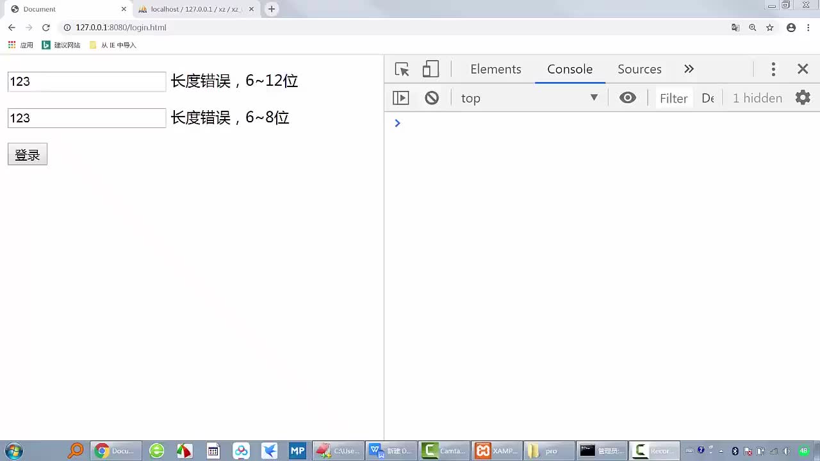This screenshot has height=461, width=820.
Task: Open the 应用 apps bookmark
Action: pos(20,45)
